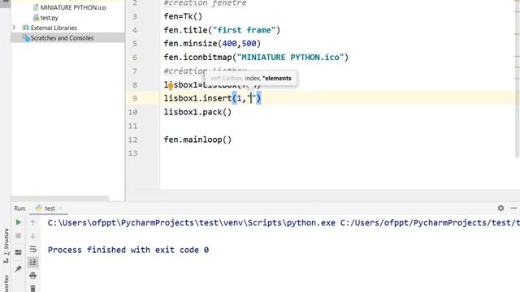520x292 pixels.
Task: Click the fen=Tk() code line
Action: point(183,16)
